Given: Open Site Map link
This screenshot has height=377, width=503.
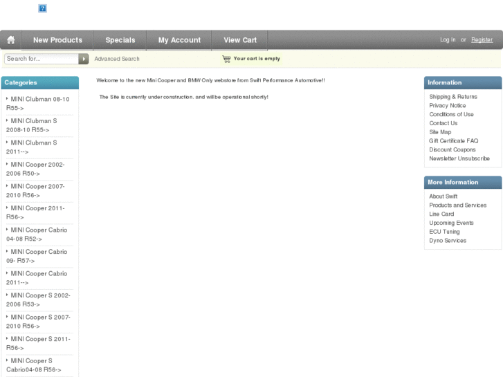Looking at the screenshot, I should click(440, 132).
